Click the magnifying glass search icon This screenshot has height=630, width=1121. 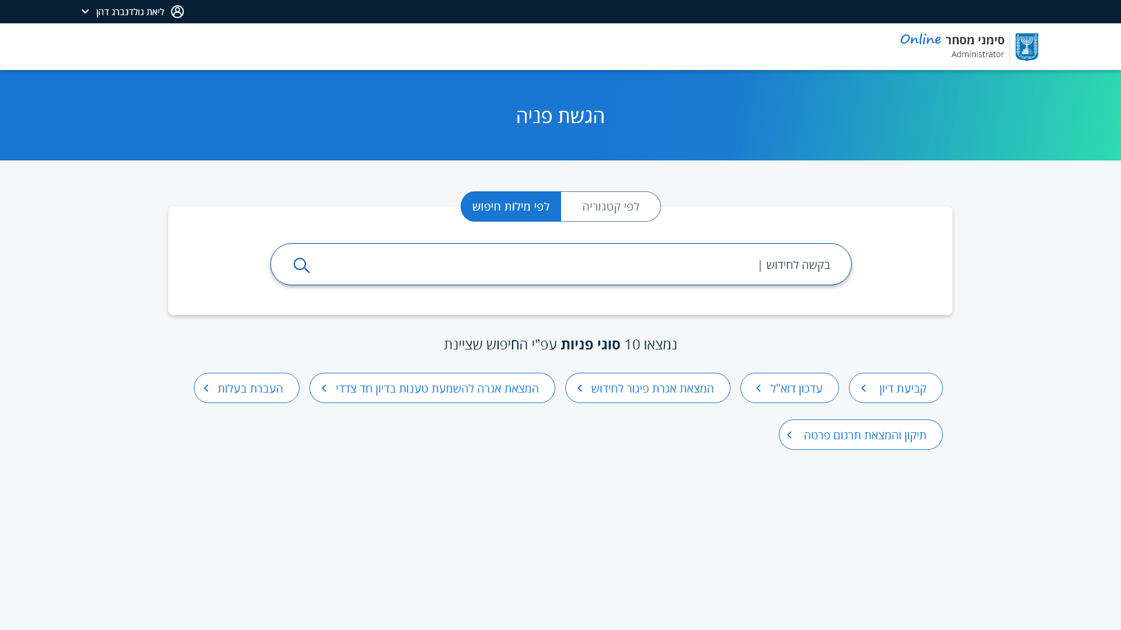click(301, 265)
